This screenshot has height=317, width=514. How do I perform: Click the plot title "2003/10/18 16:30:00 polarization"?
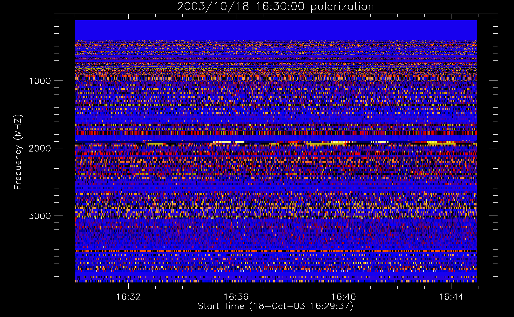[275, 7]
